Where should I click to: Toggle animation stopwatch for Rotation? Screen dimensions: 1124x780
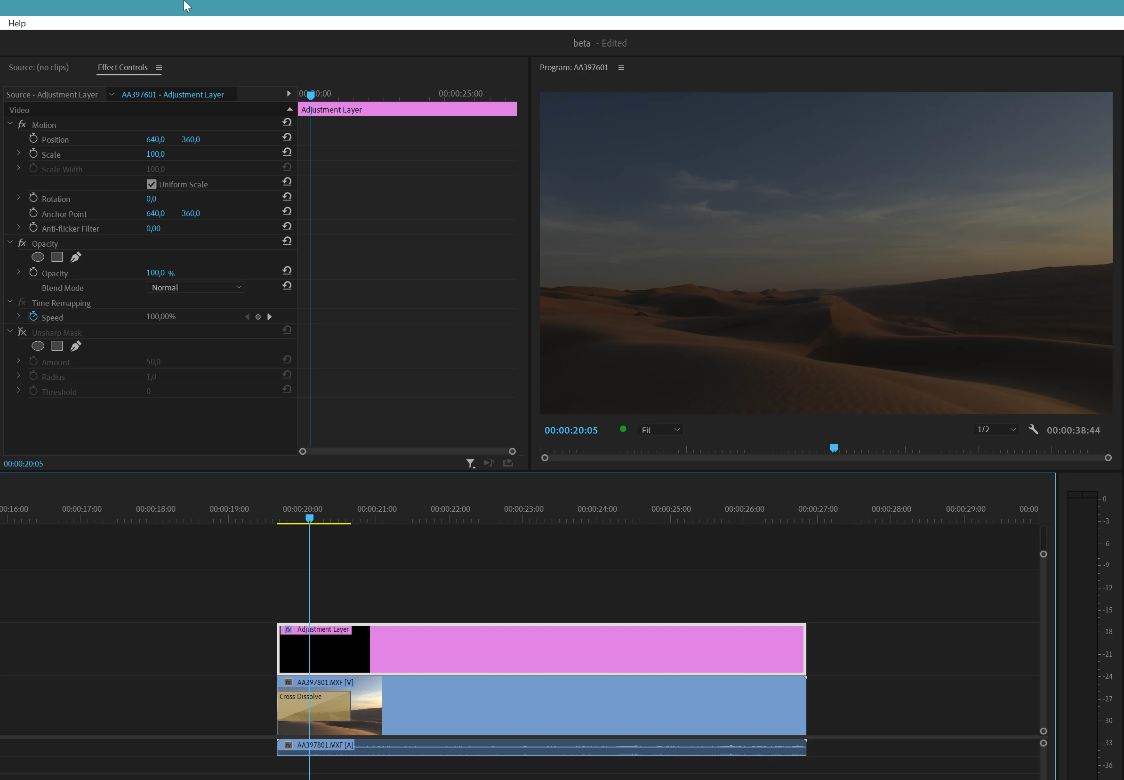(33, 198)
